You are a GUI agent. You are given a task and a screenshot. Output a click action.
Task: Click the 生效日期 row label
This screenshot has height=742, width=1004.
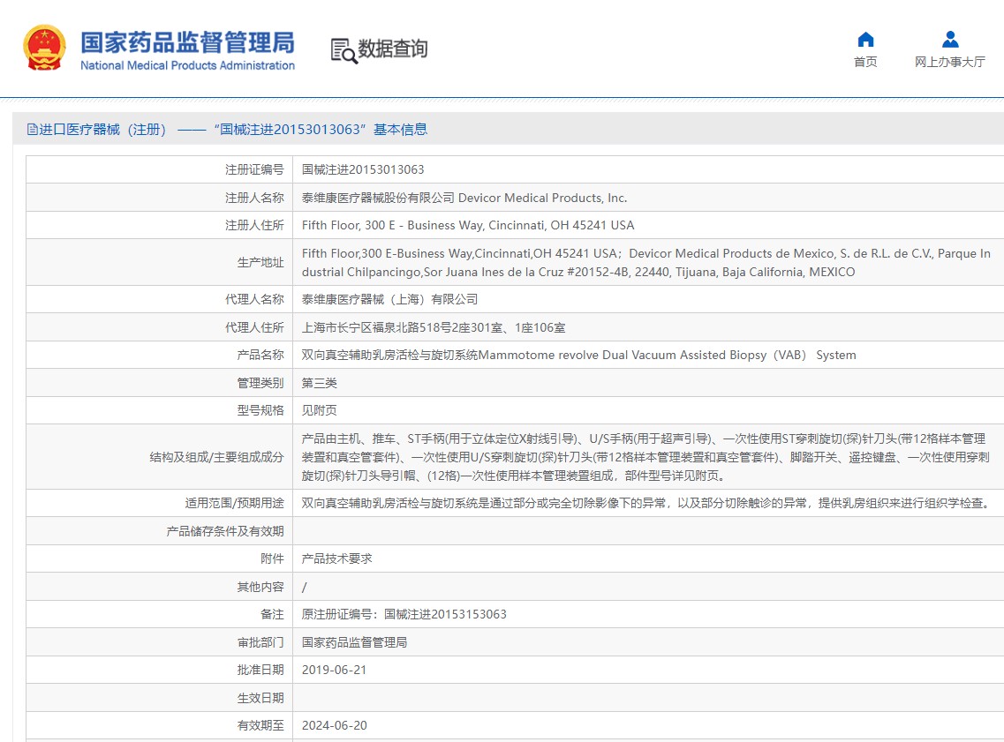coord(260,699)
